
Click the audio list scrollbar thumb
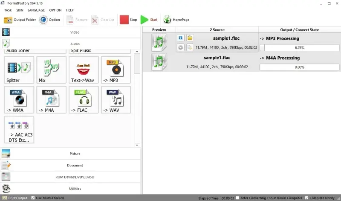137,64
